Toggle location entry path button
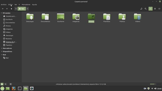The width and height of the screenshot is (162, 91). (141, 9)
